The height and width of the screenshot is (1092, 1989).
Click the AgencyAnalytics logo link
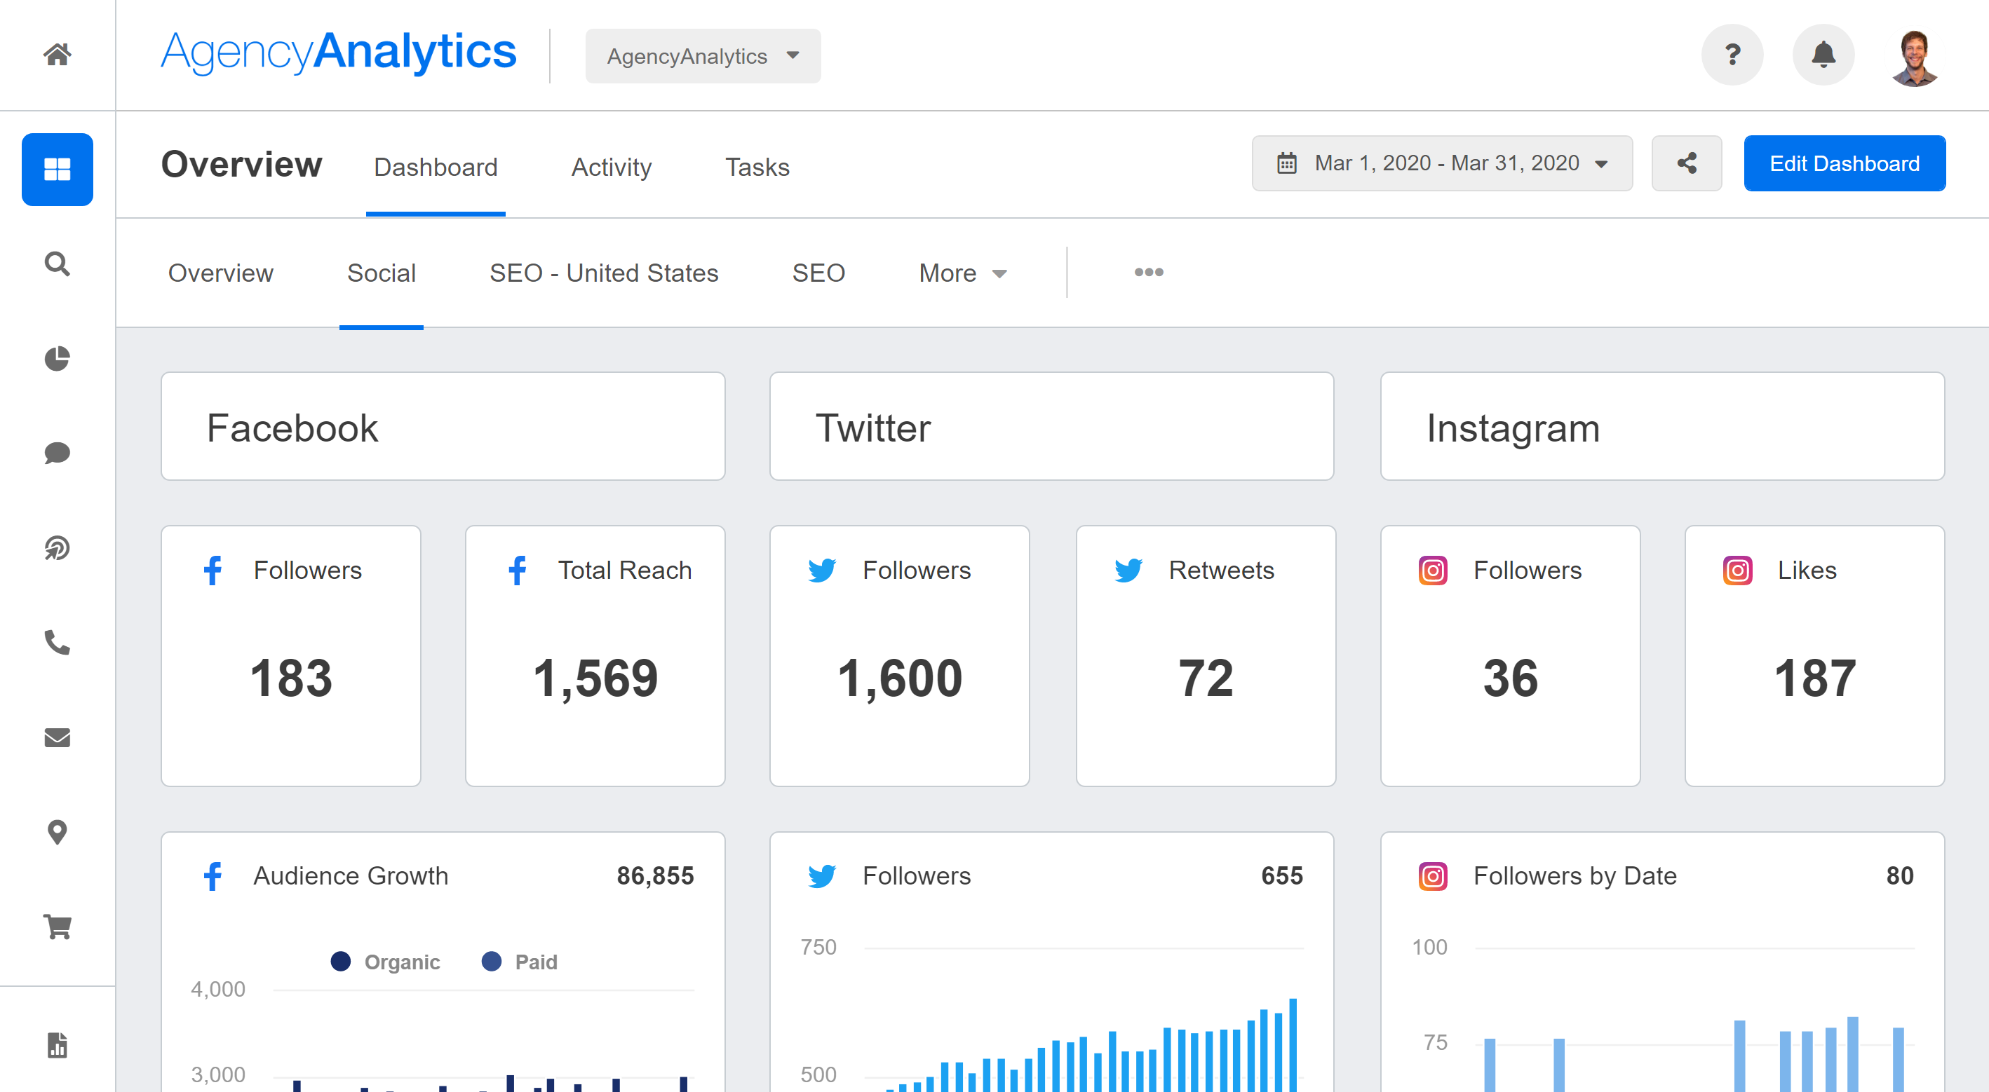click(338, 53)
